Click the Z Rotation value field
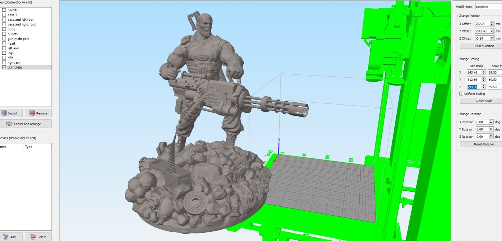 point(483,137)
